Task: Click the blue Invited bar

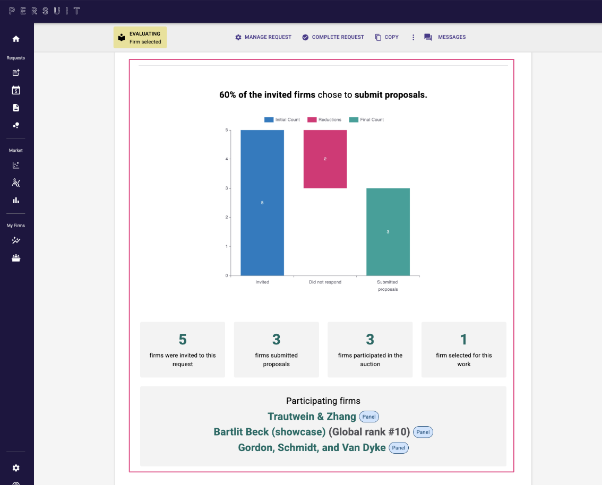Action: [x=262, y=203]
